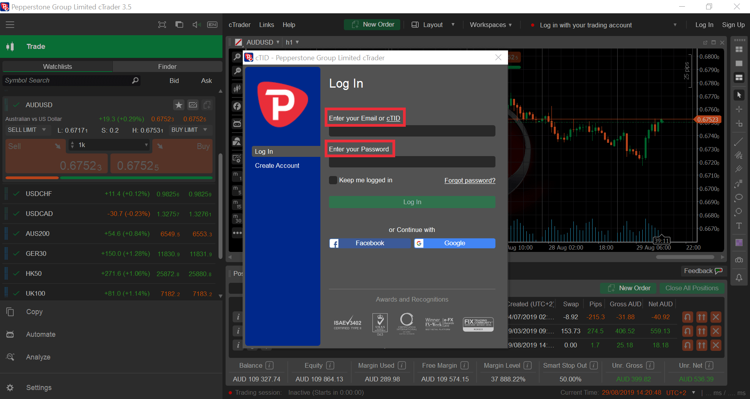Double the position in the 559.13 row
Viewport: 750px width, 399px height.
702,331
